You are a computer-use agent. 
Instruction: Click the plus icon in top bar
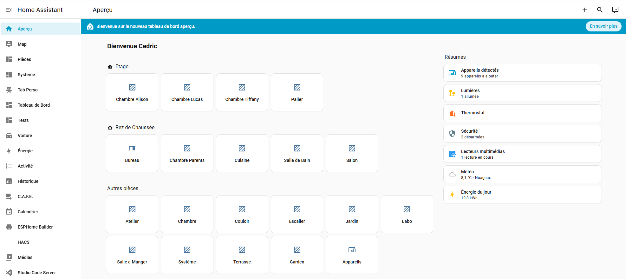pos(585,10)
